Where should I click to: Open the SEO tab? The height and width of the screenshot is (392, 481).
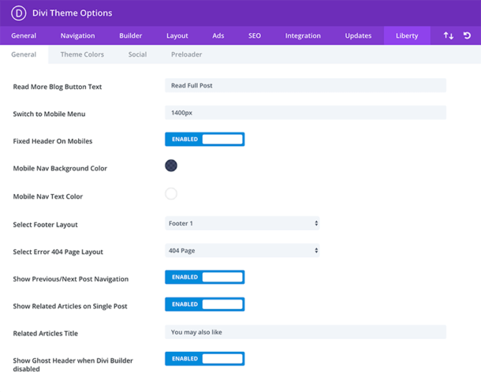[255, 35]
